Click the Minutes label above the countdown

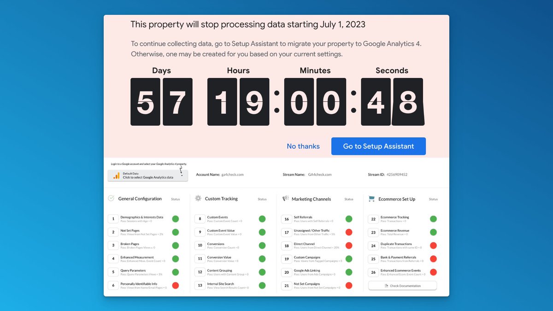click(x=315, y=70)
